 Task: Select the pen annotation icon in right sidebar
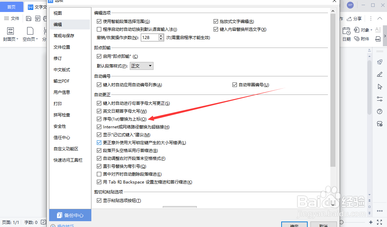[x=379, y=74]
